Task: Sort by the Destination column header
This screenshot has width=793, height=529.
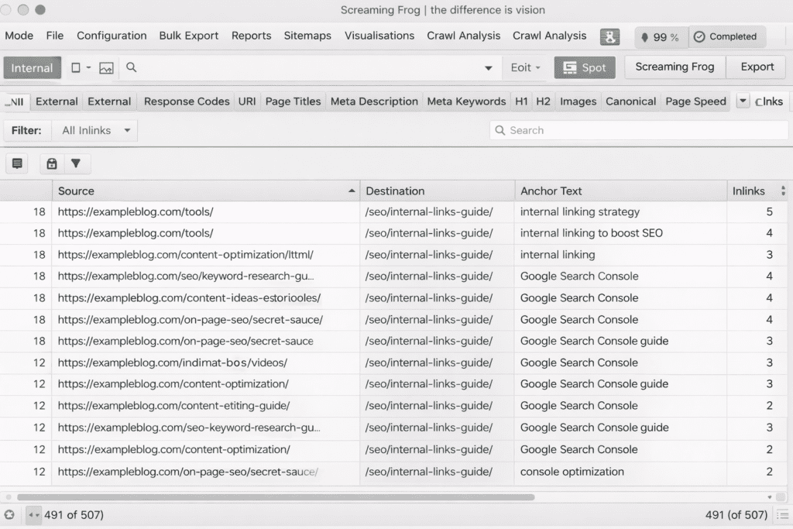Action: [438, 191]
